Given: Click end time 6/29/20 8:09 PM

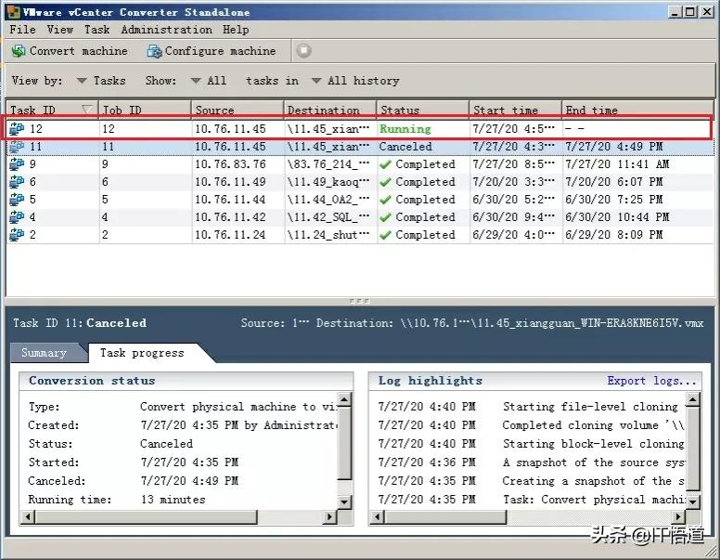Looking at the screenshot, I should tap(614, 234).
